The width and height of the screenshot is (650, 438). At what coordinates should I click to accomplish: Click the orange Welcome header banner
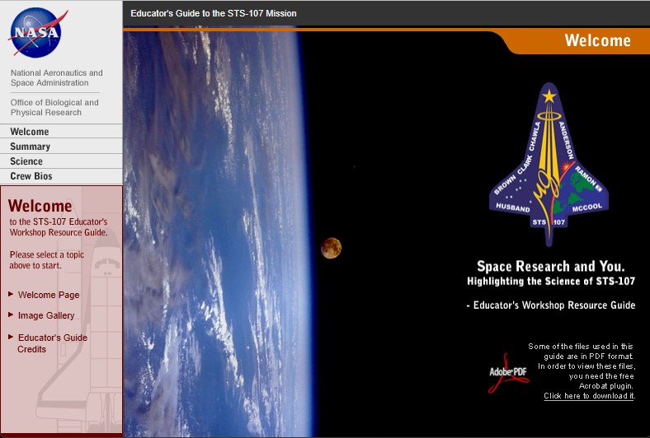click(x=577, y=41)
